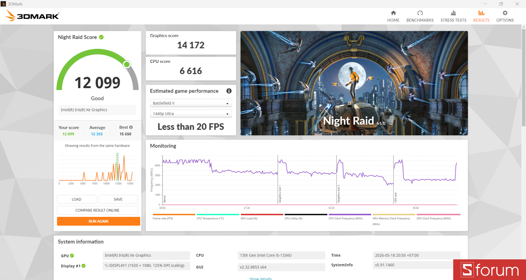526x280 pixels.
Task: Click the Average score 12 355
Action: tap(97, 134)
